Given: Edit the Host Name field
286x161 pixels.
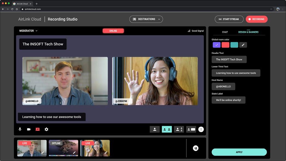Looking at the screenshot, I should [223, 87].
